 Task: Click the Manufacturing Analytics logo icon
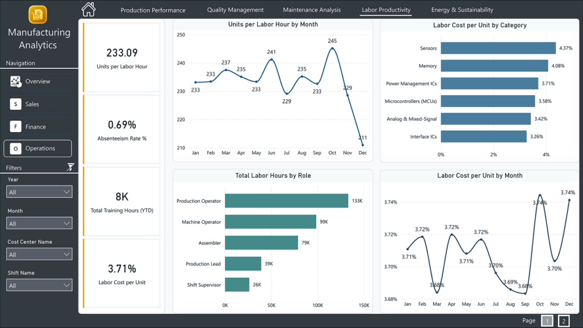click(38, 14)
